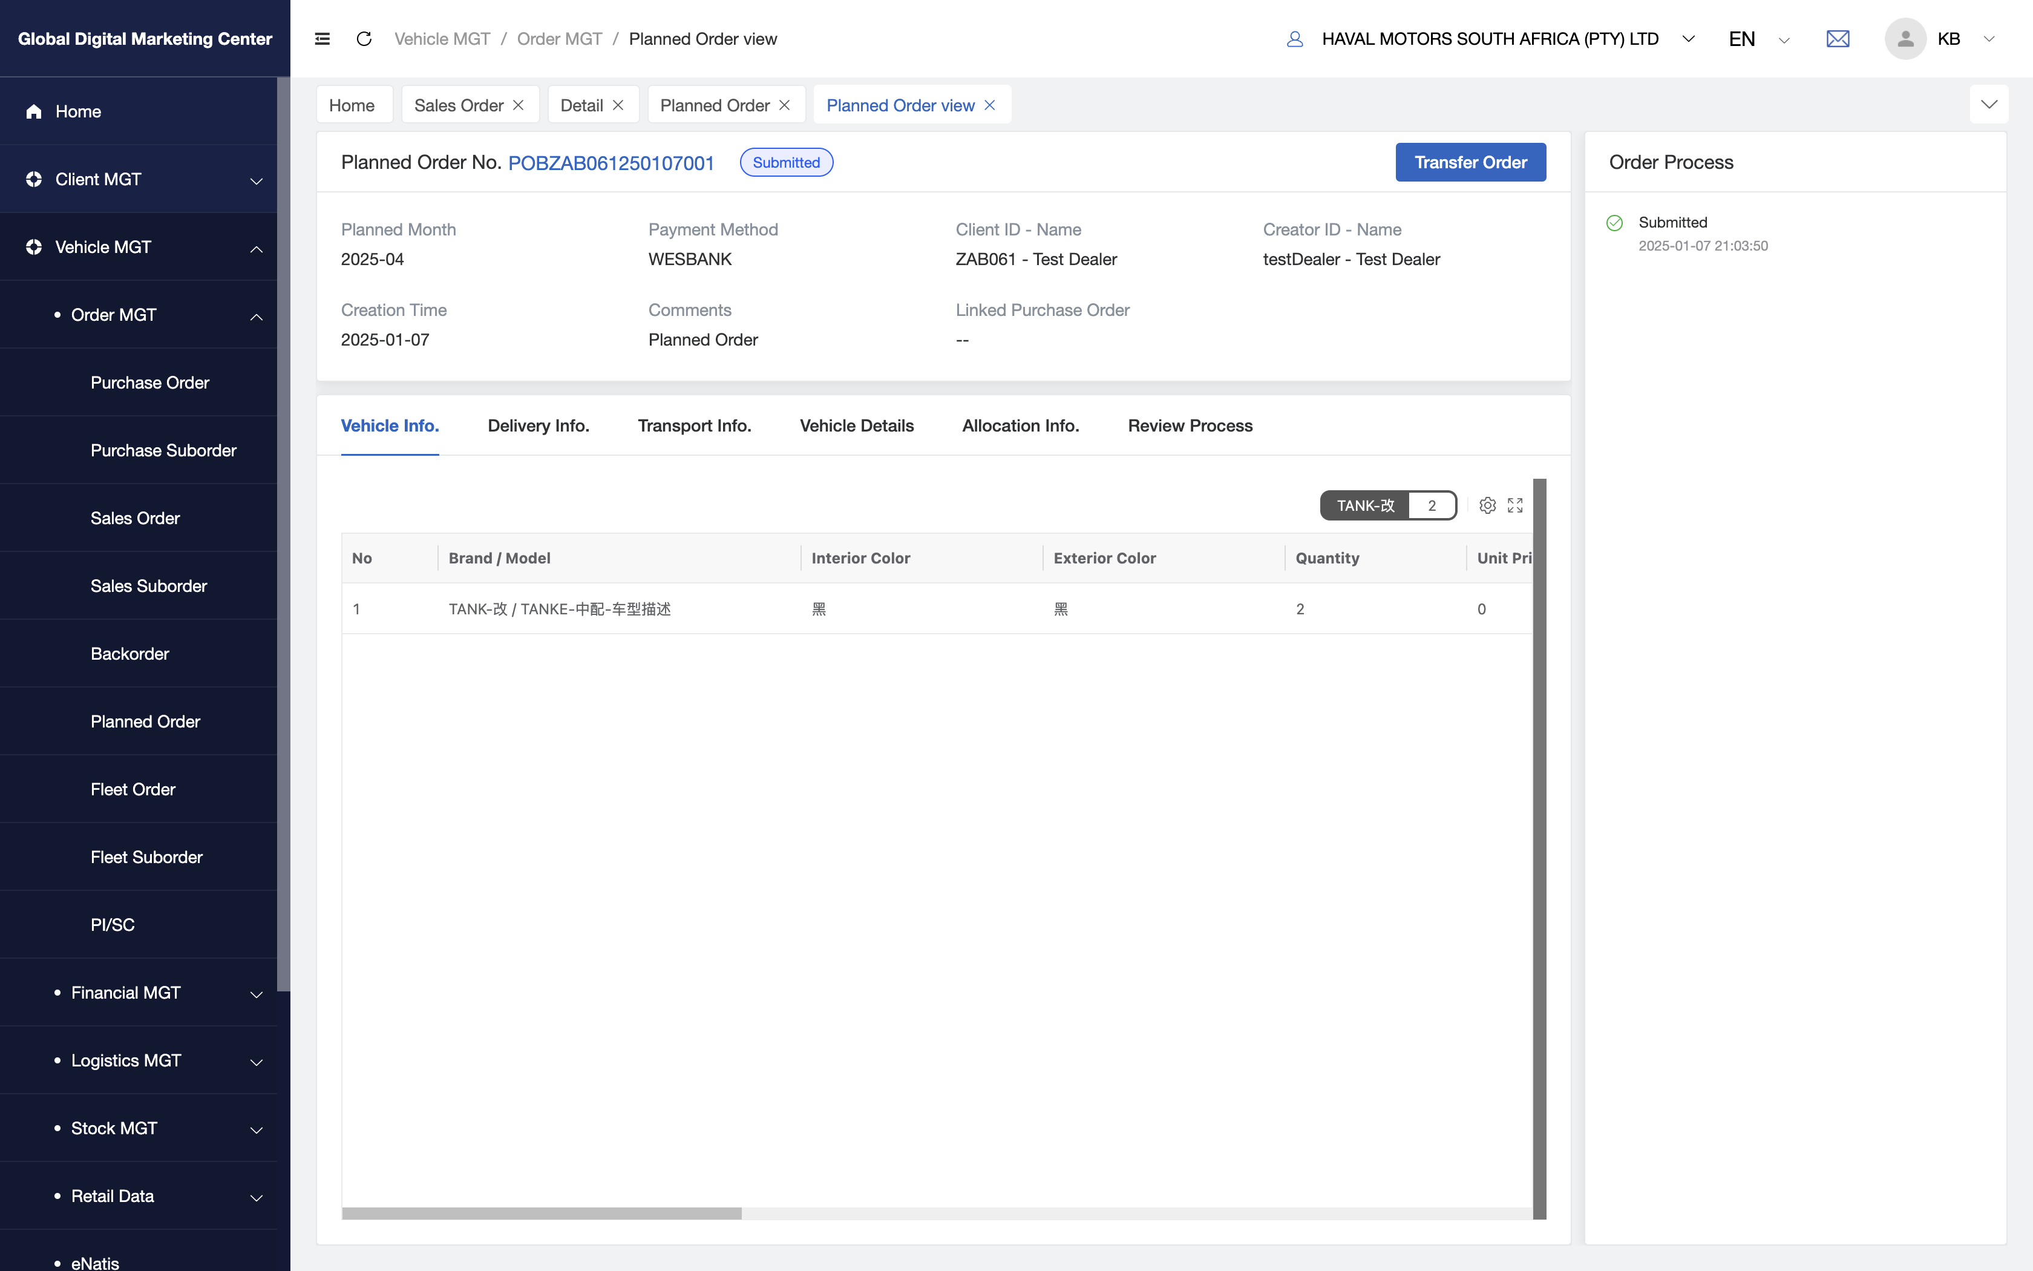Expand the Client MGT menu
The image size is (2033, 1271).
point(256,180)
